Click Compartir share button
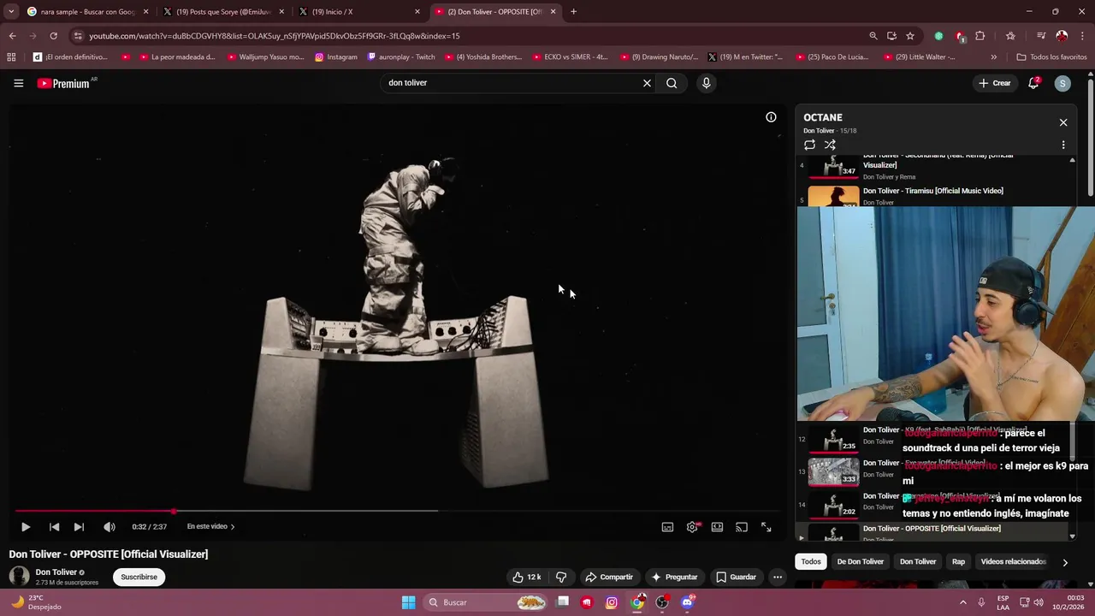 pos(608,577)
